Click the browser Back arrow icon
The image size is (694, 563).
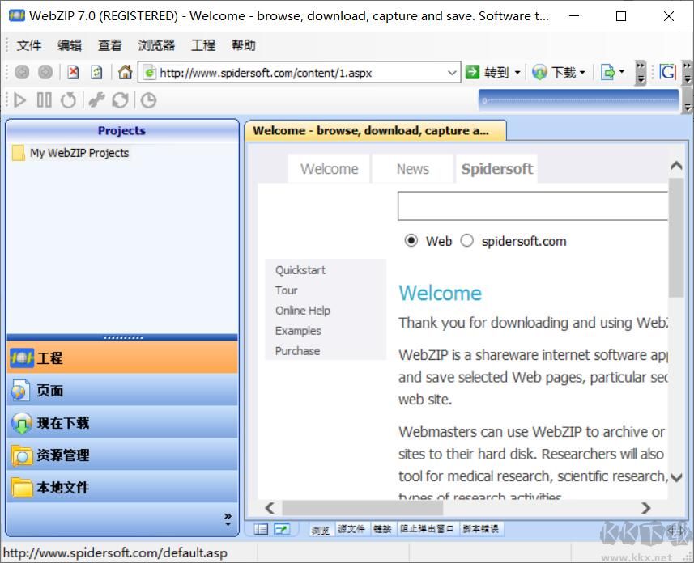(x=22, y=72)
